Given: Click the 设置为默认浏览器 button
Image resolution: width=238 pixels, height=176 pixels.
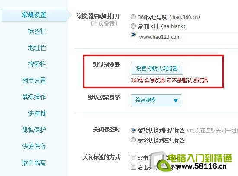Looking at the screenshot, I should point(157,68).
